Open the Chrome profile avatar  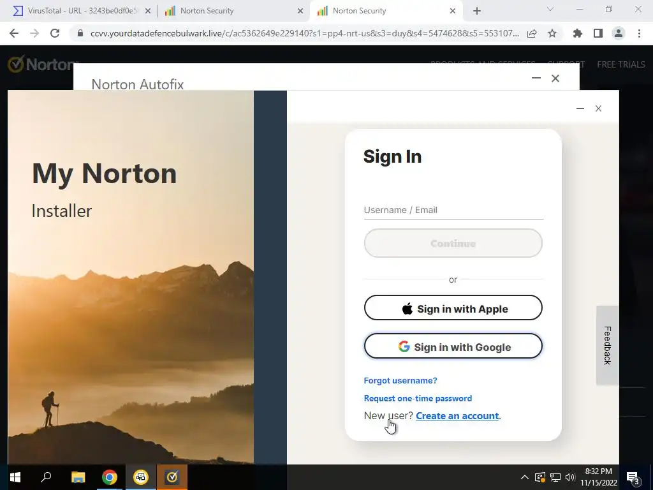[619, 33]
